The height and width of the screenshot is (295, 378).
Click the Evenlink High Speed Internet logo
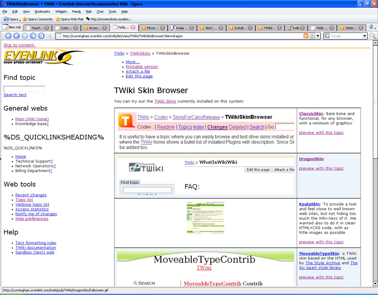click(x=43, y=57)
